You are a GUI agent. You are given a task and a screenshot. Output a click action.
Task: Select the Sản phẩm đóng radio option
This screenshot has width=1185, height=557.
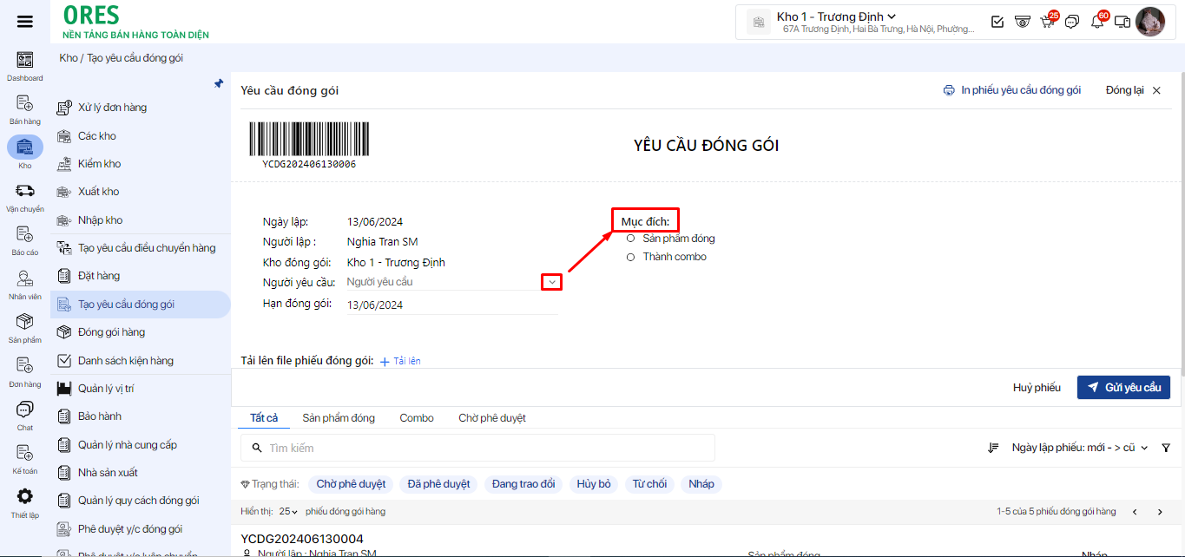(x=631, y=239)
